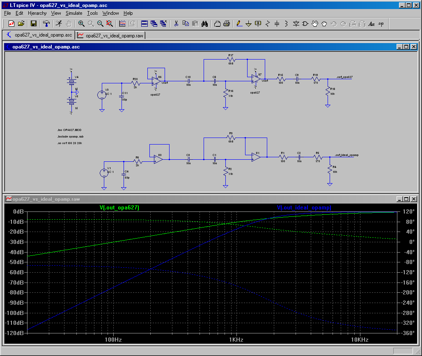Open Print Setup icon
The height and width of the screenshot is (356, 422).
[x=217, y=24]
